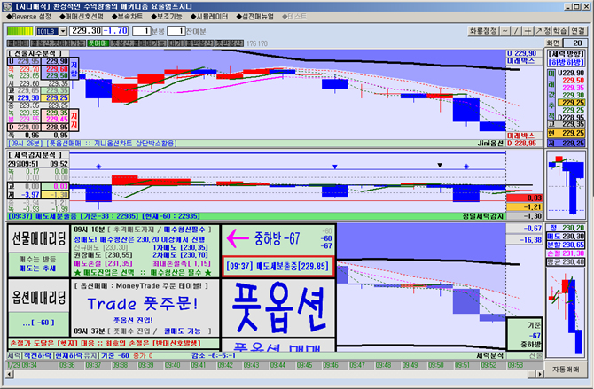
Task: Click the 자동매매 button
Action: coord(566,370)
